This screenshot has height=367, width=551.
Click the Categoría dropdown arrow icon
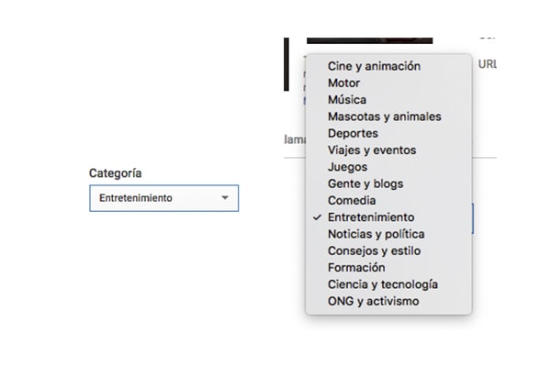coord(225,198)
